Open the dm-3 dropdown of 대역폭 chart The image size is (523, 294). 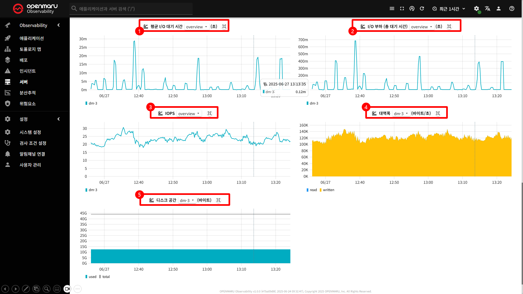pyautogui.click(x=401, y=114)
